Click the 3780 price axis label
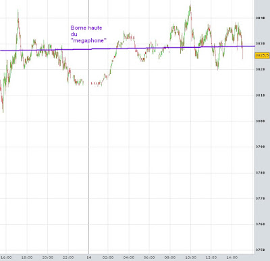Screen dimensions: 270x261 (261, 173)
